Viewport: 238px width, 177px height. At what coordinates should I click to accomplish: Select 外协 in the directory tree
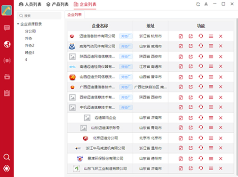(x=28, y=38)
